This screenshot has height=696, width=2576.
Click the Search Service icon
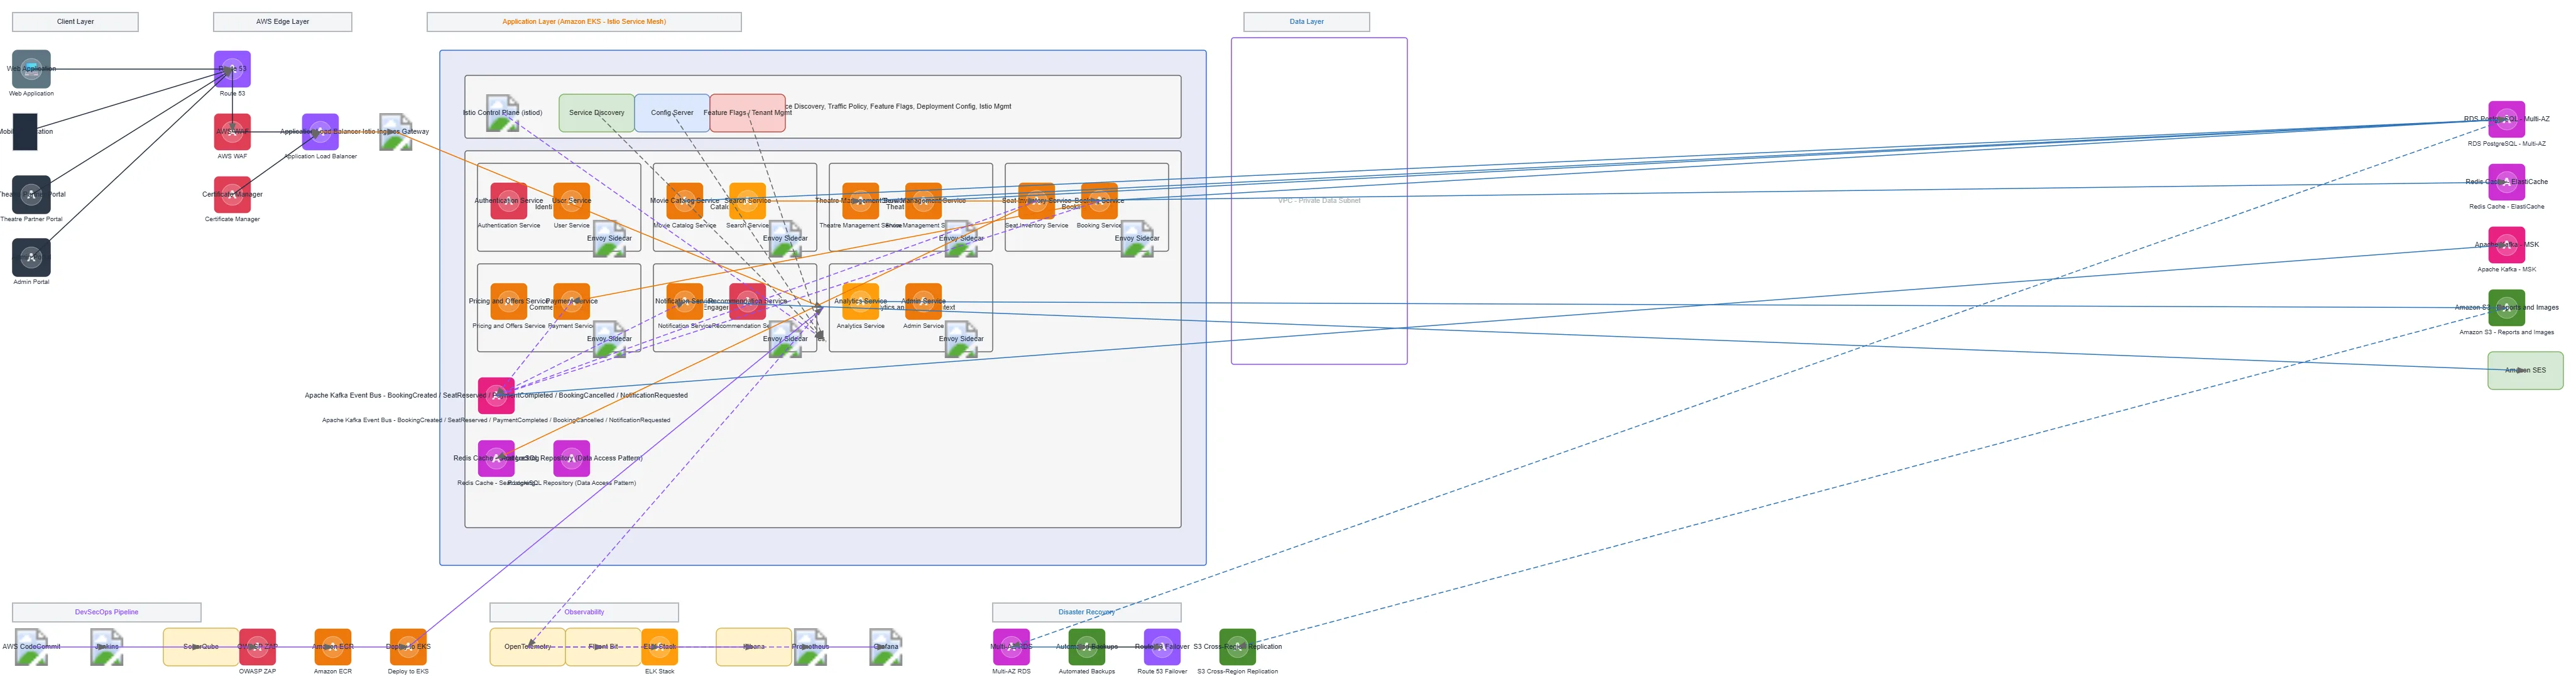point(747,201)
